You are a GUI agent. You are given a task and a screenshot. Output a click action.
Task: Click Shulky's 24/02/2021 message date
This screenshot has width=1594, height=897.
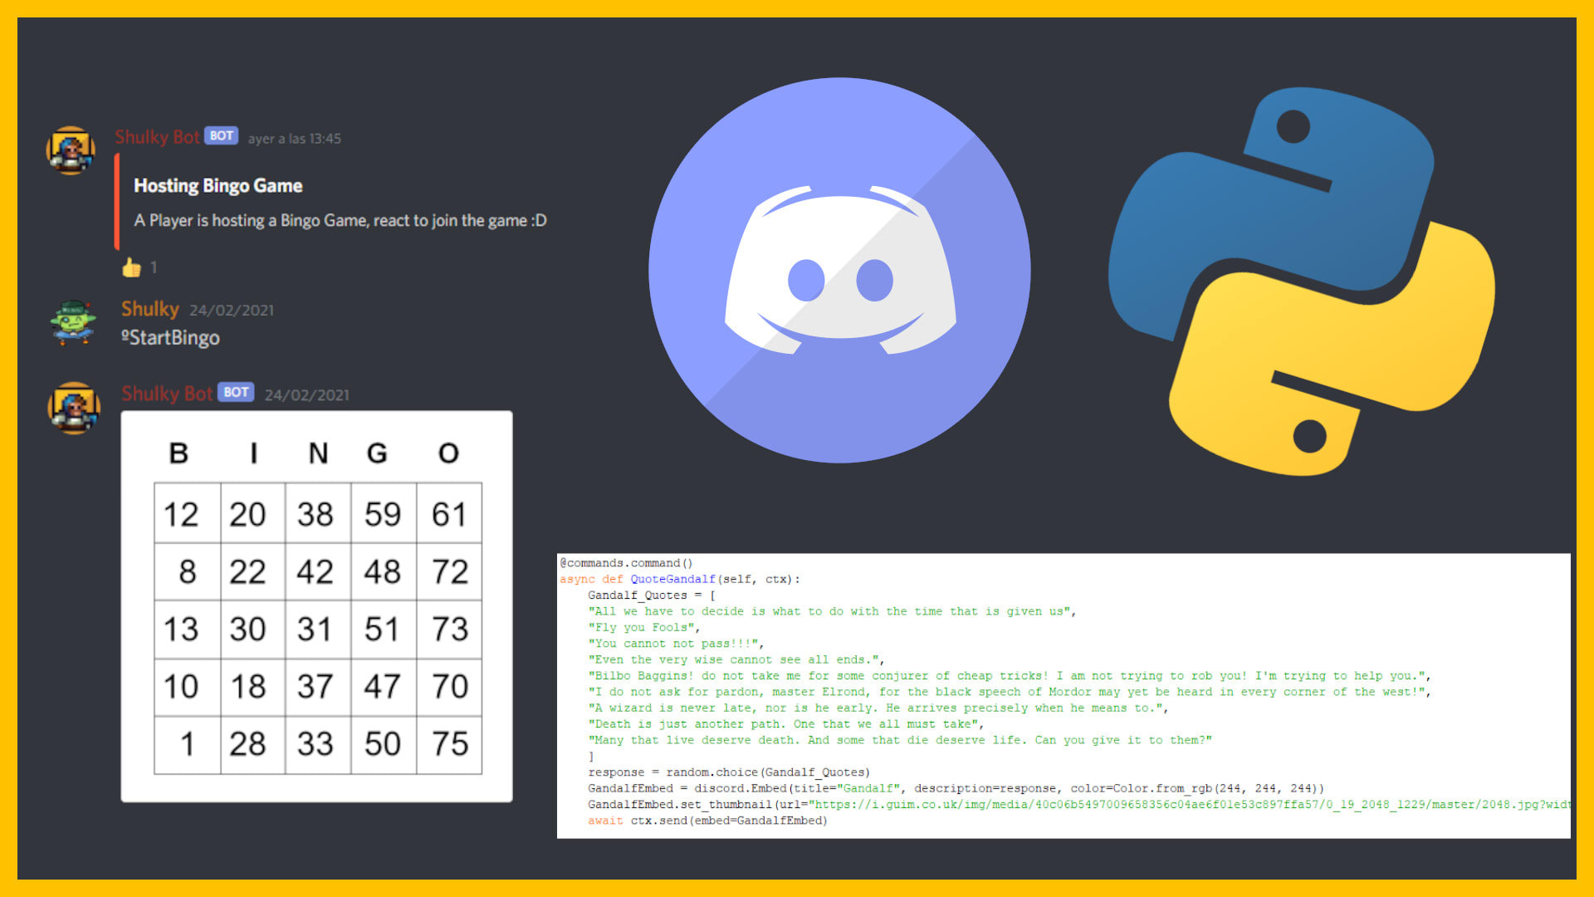click(x=232, y=310)
